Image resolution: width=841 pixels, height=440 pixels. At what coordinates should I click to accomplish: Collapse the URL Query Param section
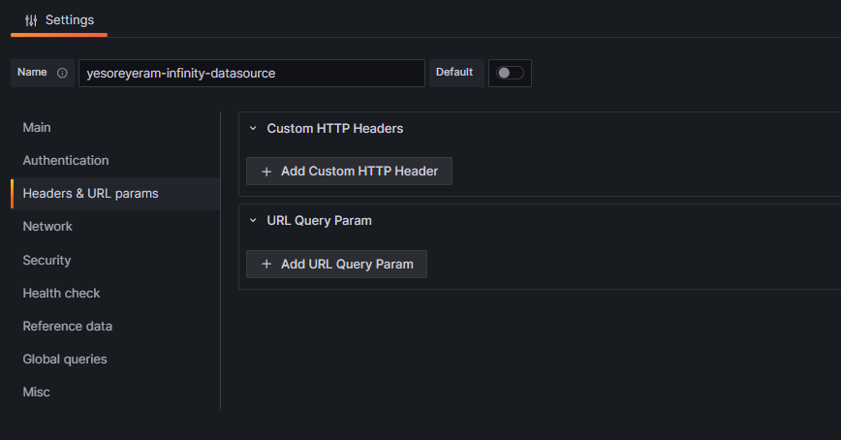(x=253, y=221)
